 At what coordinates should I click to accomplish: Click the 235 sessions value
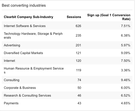78,36
